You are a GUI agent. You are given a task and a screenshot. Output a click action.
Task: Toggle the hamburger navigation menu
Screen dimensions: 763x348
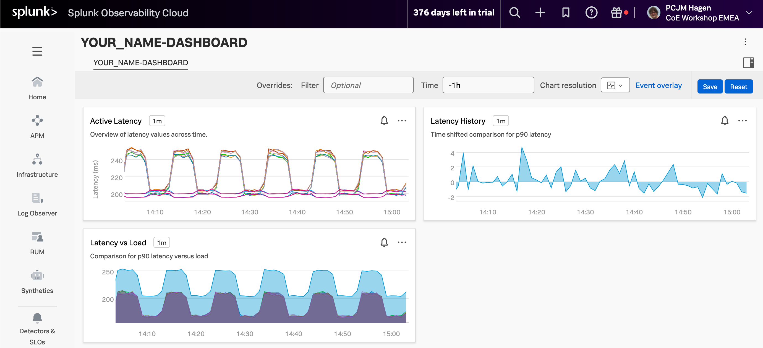tap(37, 51)
